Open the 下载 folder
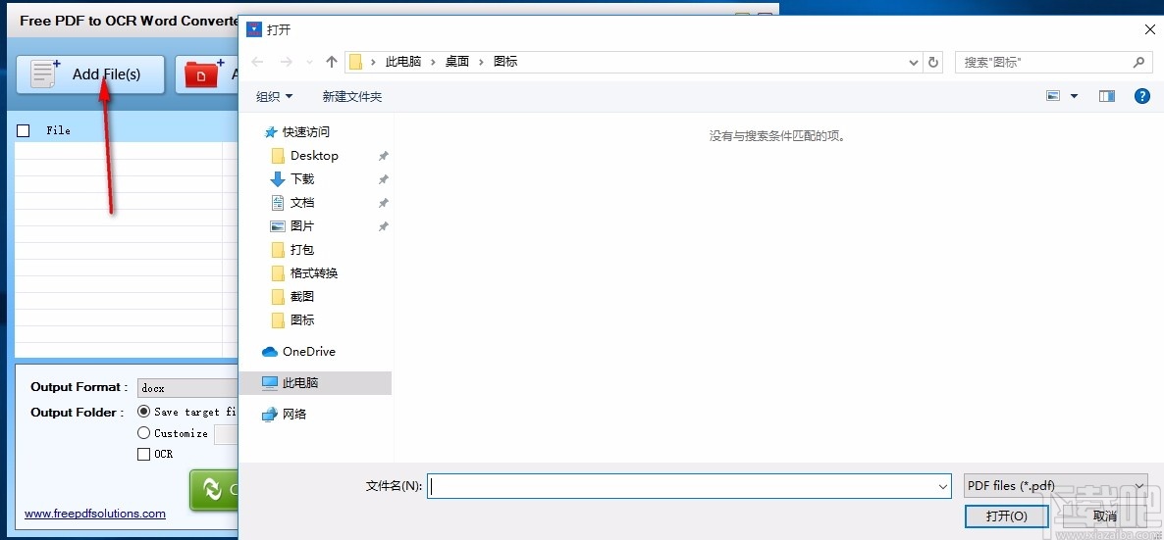 point(302,178)
